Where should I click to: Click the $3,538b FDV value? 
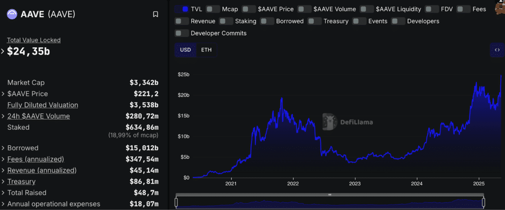tap(144, 105)
